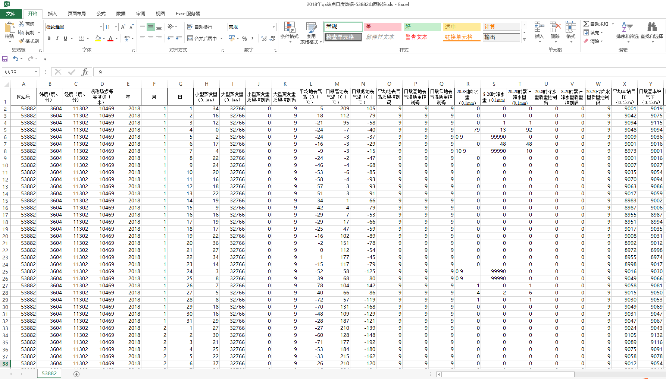Expand the cell styles gallery
Viewport: 666px width, 379px height.
524,40
